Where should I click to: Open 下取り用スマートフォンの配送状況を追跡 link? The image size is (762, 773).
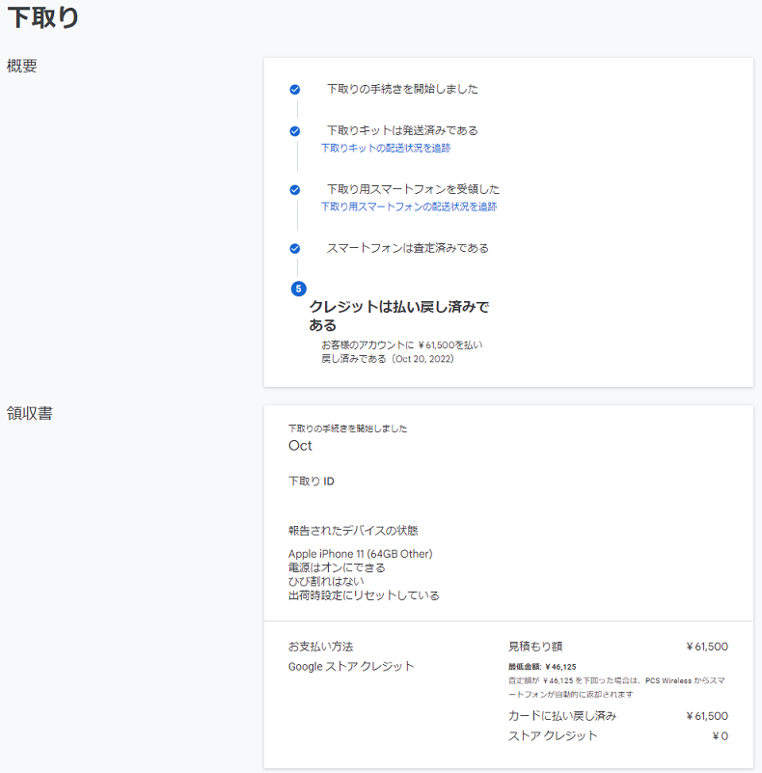coord(409,207)
